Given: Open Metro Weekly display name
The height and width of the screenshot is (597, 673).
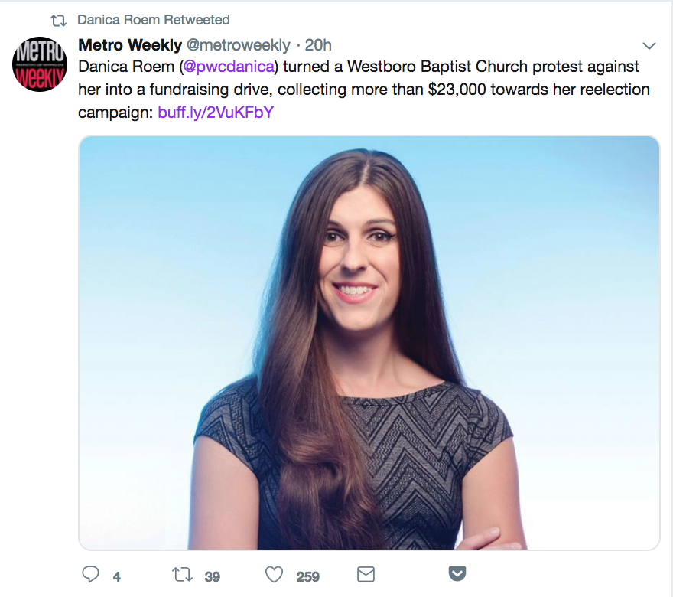Looking at the screenshot, I should point(130,44).
